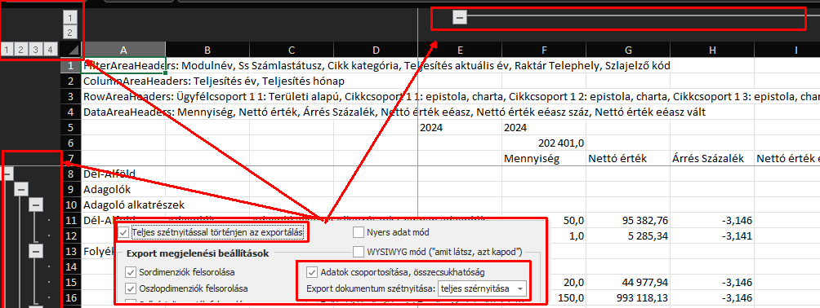
Task: Select column G header
Action: 629,50
